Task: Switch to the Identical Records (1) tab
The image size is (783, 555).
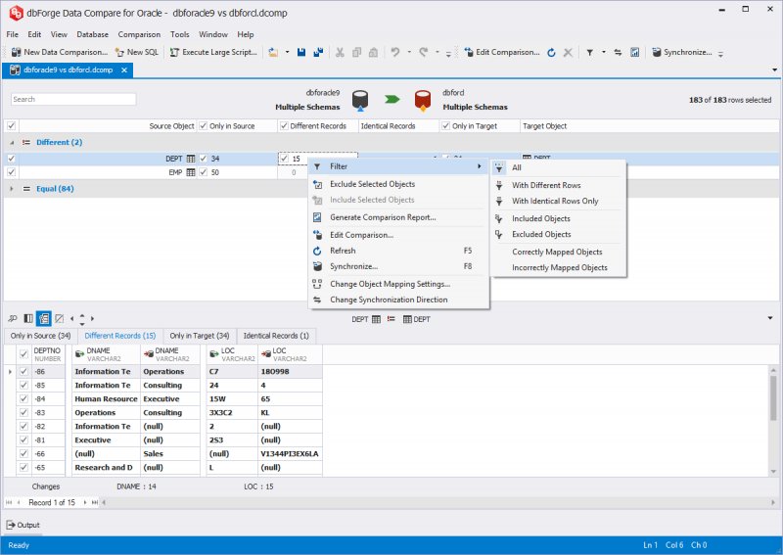Action: [276, 336]
